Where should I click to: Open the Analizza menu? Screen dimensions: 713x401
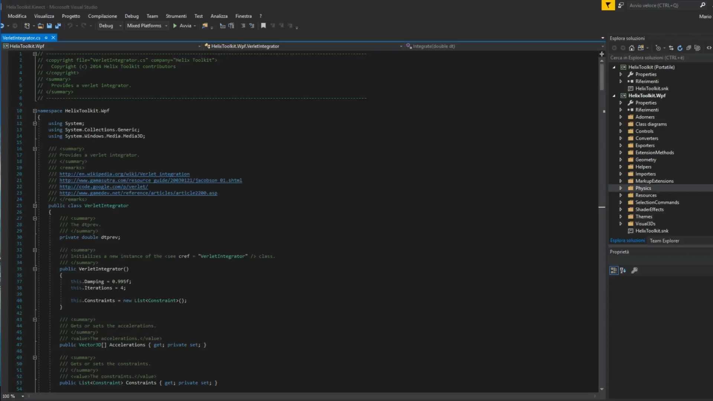click(x=219, y=16)
